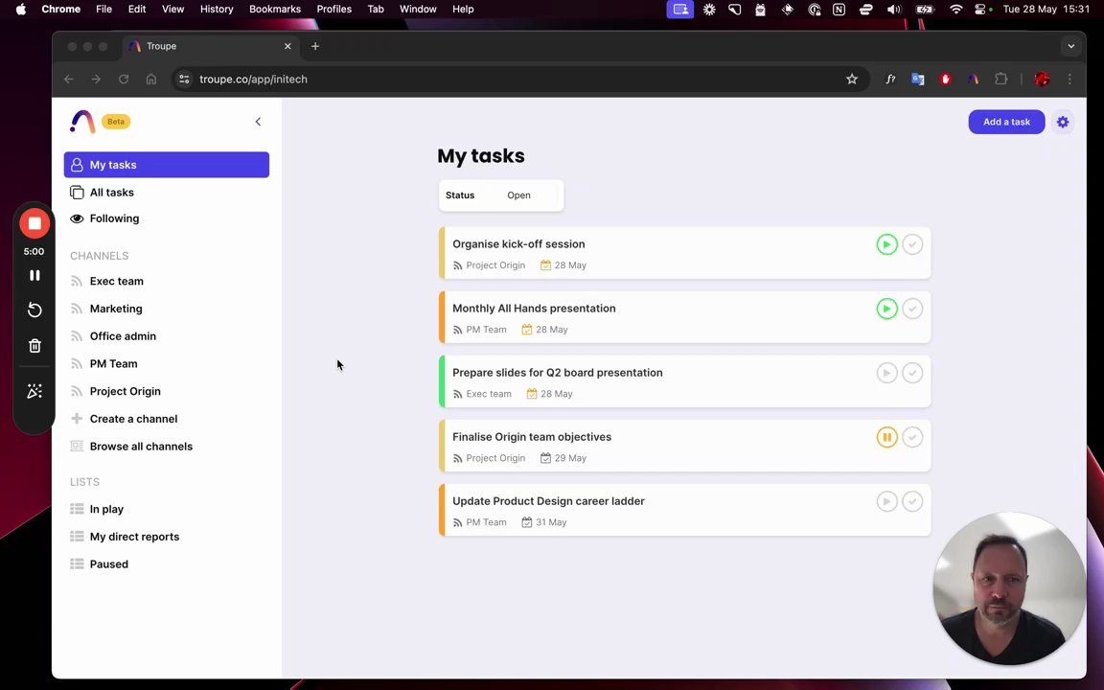The image size is (1104, 690).
Task: Open the volume control in menu bar
Action: pyautogui.click(x=894, y=10)
